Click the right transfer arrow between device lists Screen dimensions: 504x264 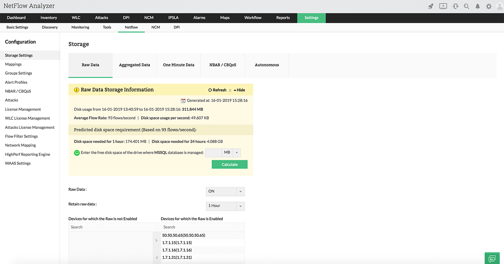coord(157,240)
